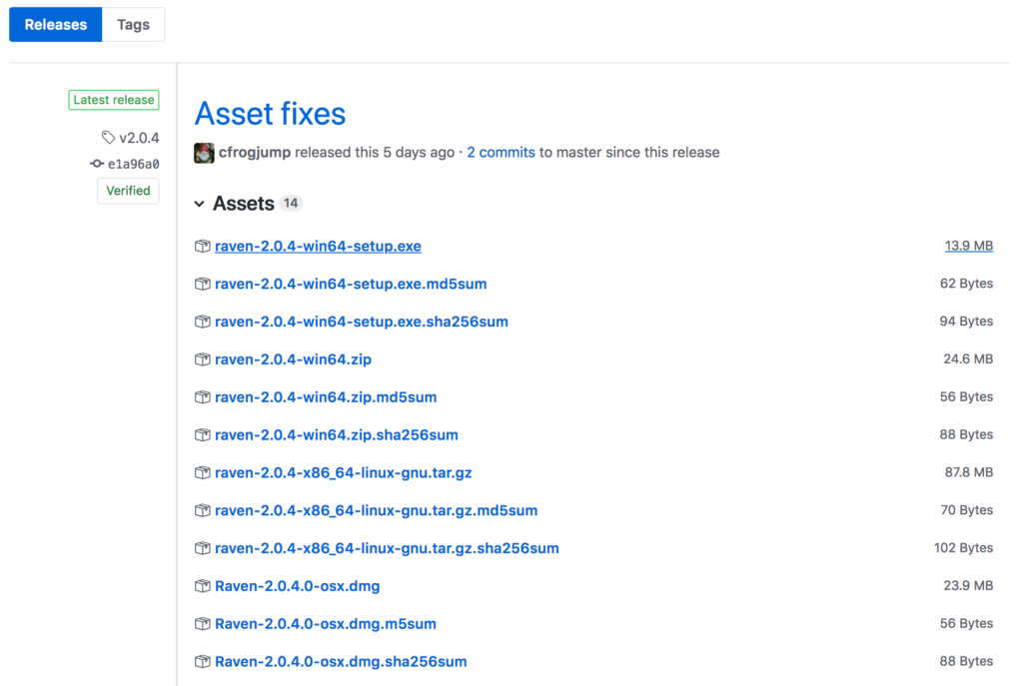Download raven-2.0.4-win64.zip.sha256sum
The image size is (1023, 686).
(x=337, y=435)
